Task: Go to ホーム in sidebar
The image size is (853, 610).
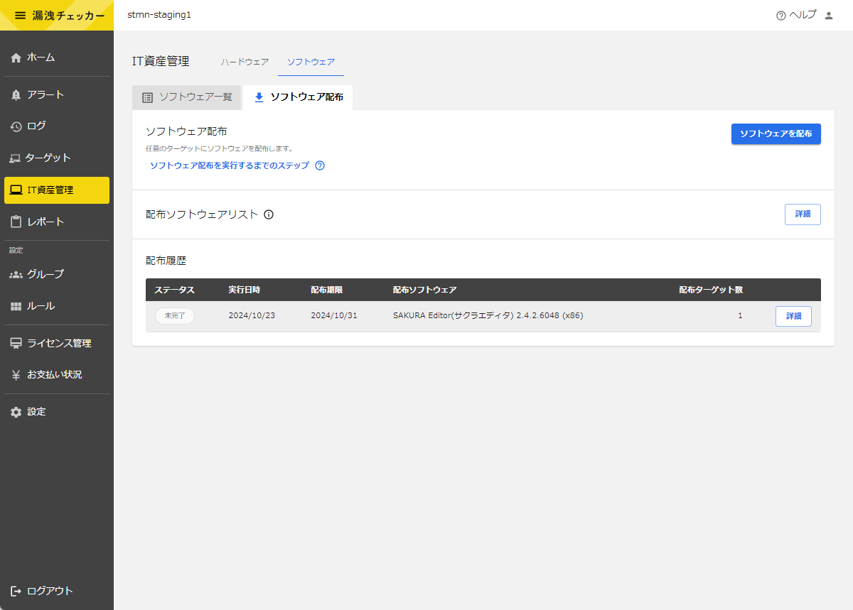Action: click(x=57, y=58)
